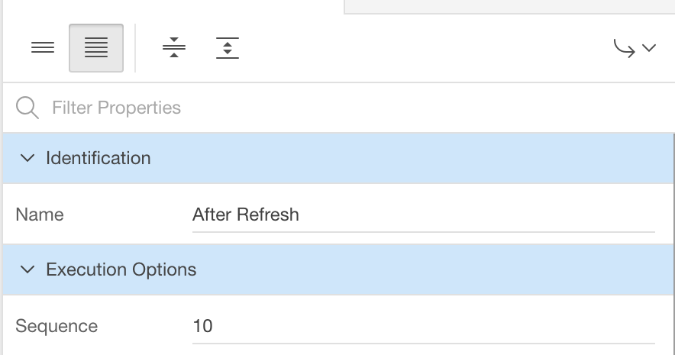Image resolution: width=675 pixels, height=355 pixels.
Task: Click the Name property label
Action: (40, 215)
